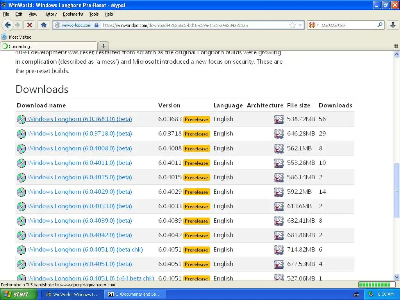
Task: Click the page scrollbar up arrow
Action: [396, 54]
